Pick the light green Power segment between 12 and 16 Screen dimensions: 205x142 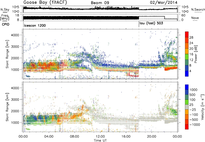(x=187, y=57)
